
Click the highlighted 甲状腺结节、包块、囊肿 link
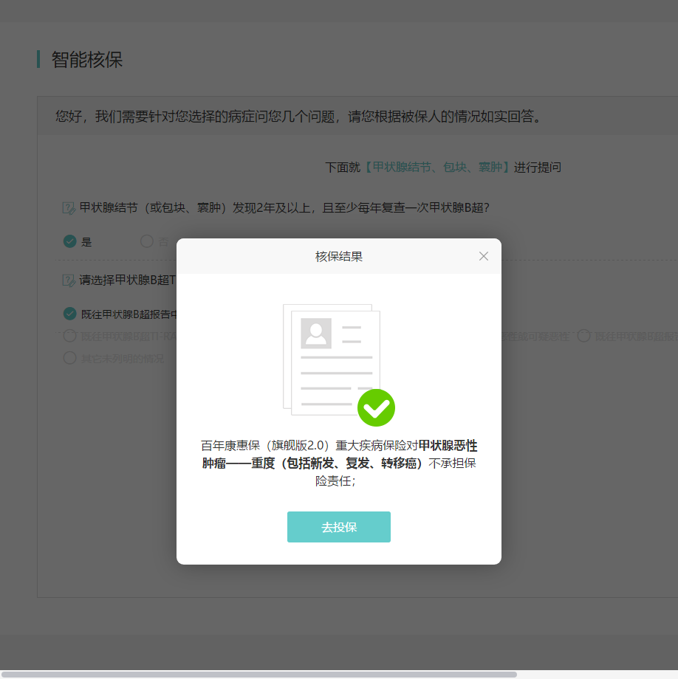coord(428,168)
